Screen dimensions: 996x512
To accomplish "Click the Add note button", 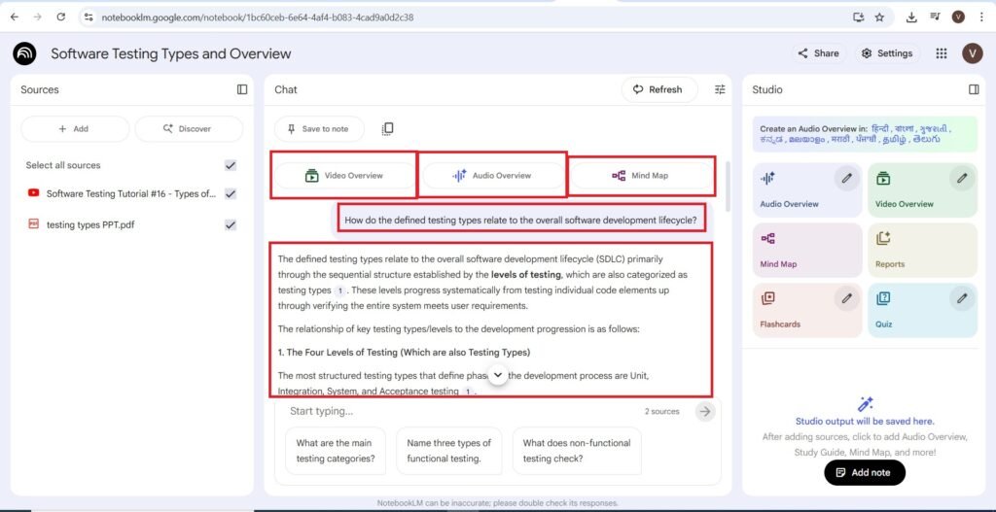I will click(x=864, y=472).
